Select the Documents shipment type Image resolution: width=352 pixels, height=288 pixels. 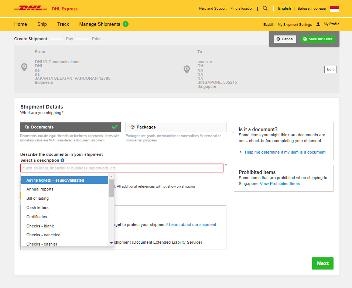[71, 127]
